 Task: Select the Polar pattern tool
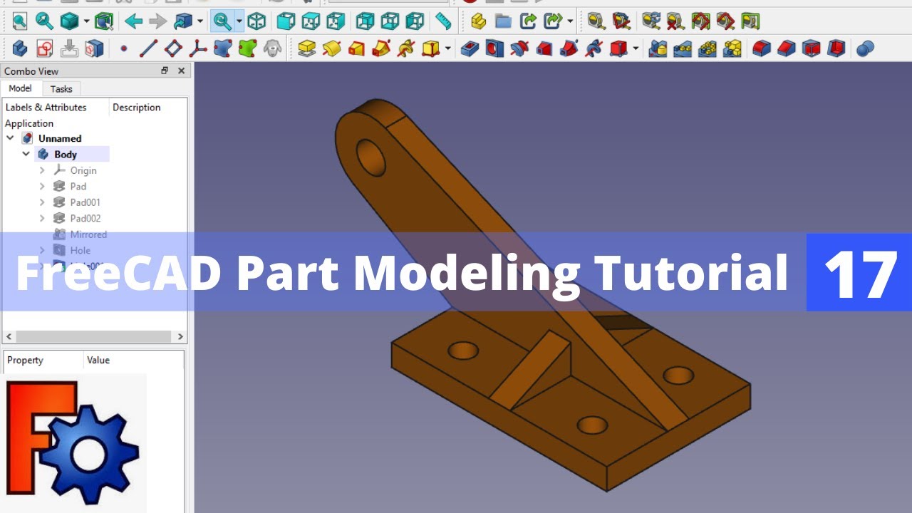[x=707, y=48]
